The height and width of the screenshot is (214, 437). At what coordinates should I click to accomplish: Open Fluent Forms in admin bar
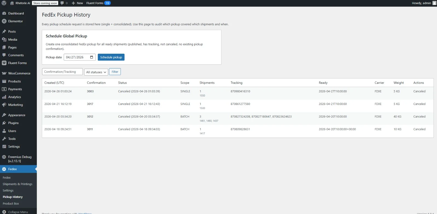point(95,3)
